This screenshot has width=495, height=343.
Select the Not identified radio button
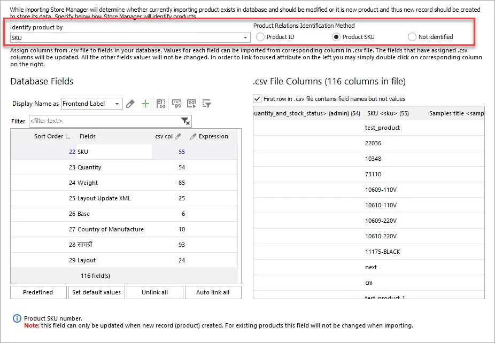412,37
